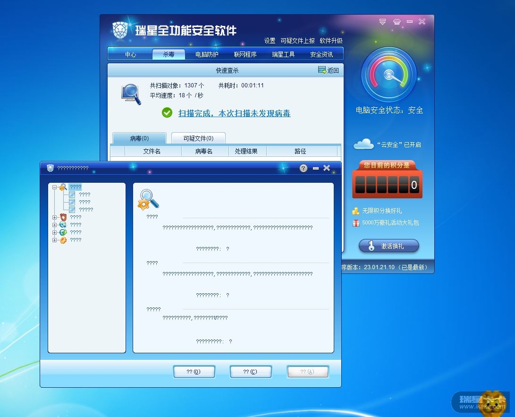Image resolution: width=515 pixels, height=417 pixels.
Task: Click the text 共耗时: 00:01:11
Action: click(x=241, y=85)
